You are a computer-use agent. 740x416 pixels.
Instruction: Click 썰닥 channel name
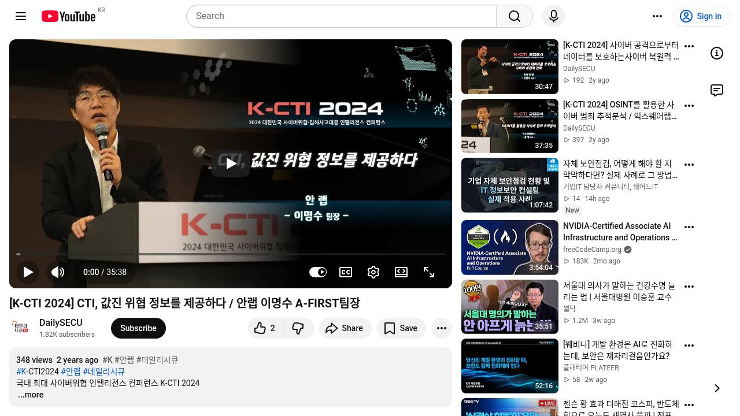click(569, 309)
